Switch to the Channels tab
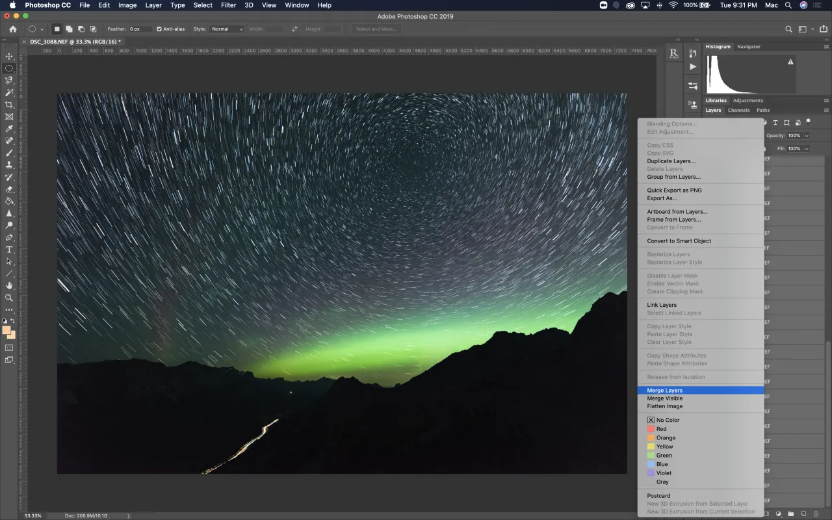832x520 pixels. (738, 110)
